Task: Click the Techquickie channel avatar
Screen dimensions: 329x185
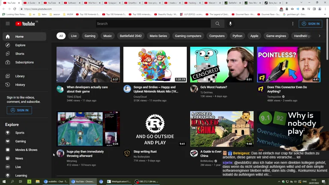Action: (261, 89)
